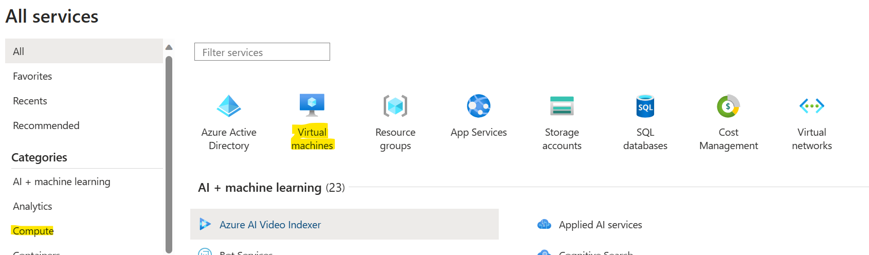Open the App Services globe icon

(x=479, y=106)
